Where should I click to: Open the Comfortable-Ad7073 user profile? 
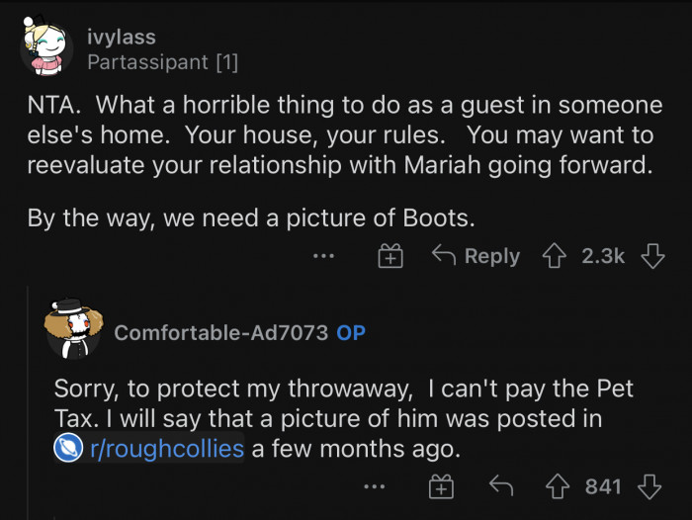[220, 333]
